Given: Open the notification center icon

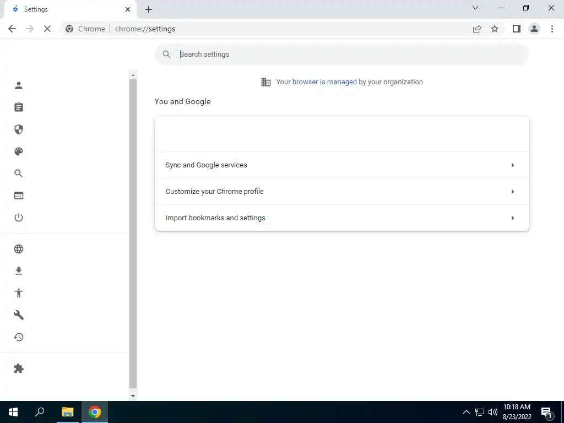Looking at the screenshot, I should point(546,412).
